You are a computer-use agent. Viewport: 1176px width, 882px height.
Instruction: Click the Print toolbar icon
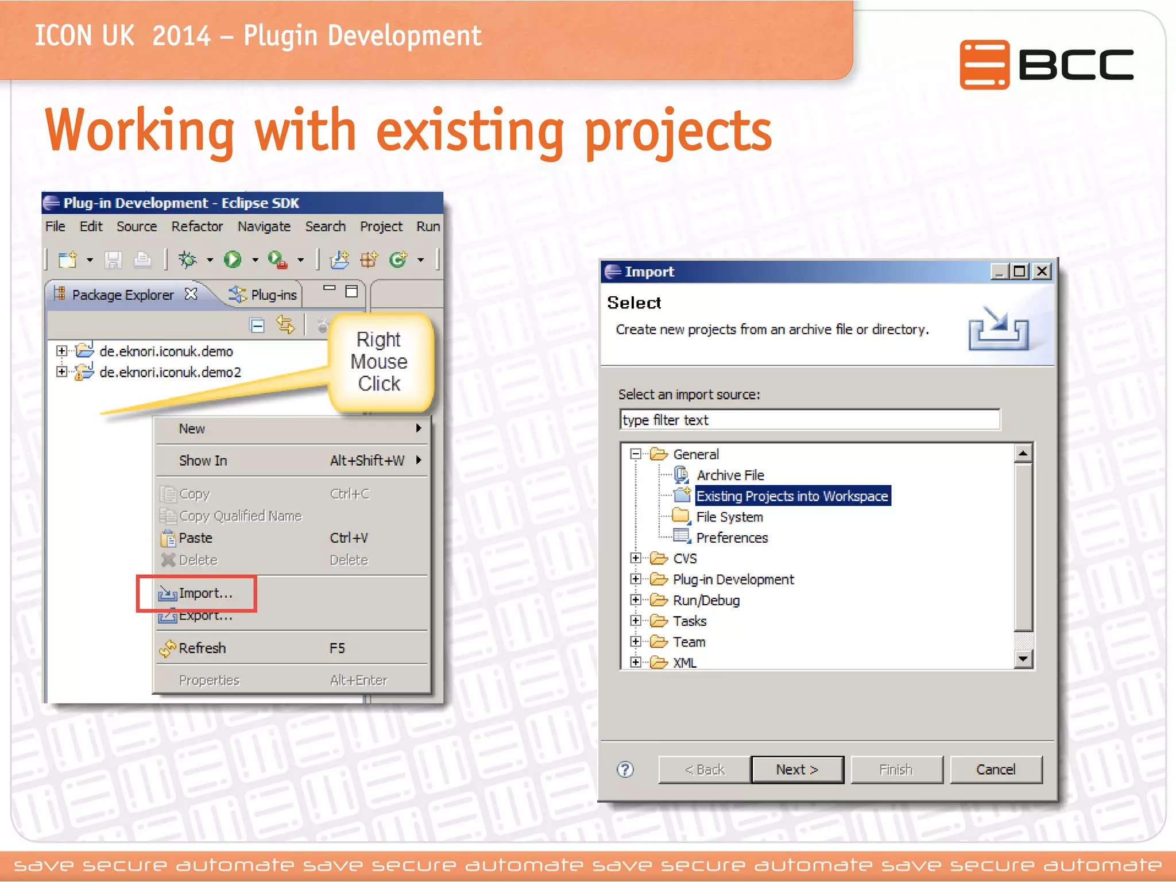point(142,260)
